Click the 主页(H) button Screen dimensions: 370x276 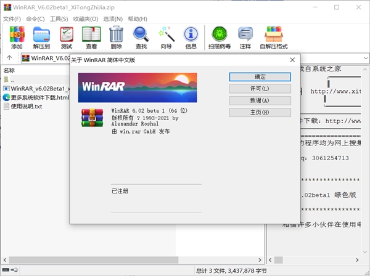260,112
